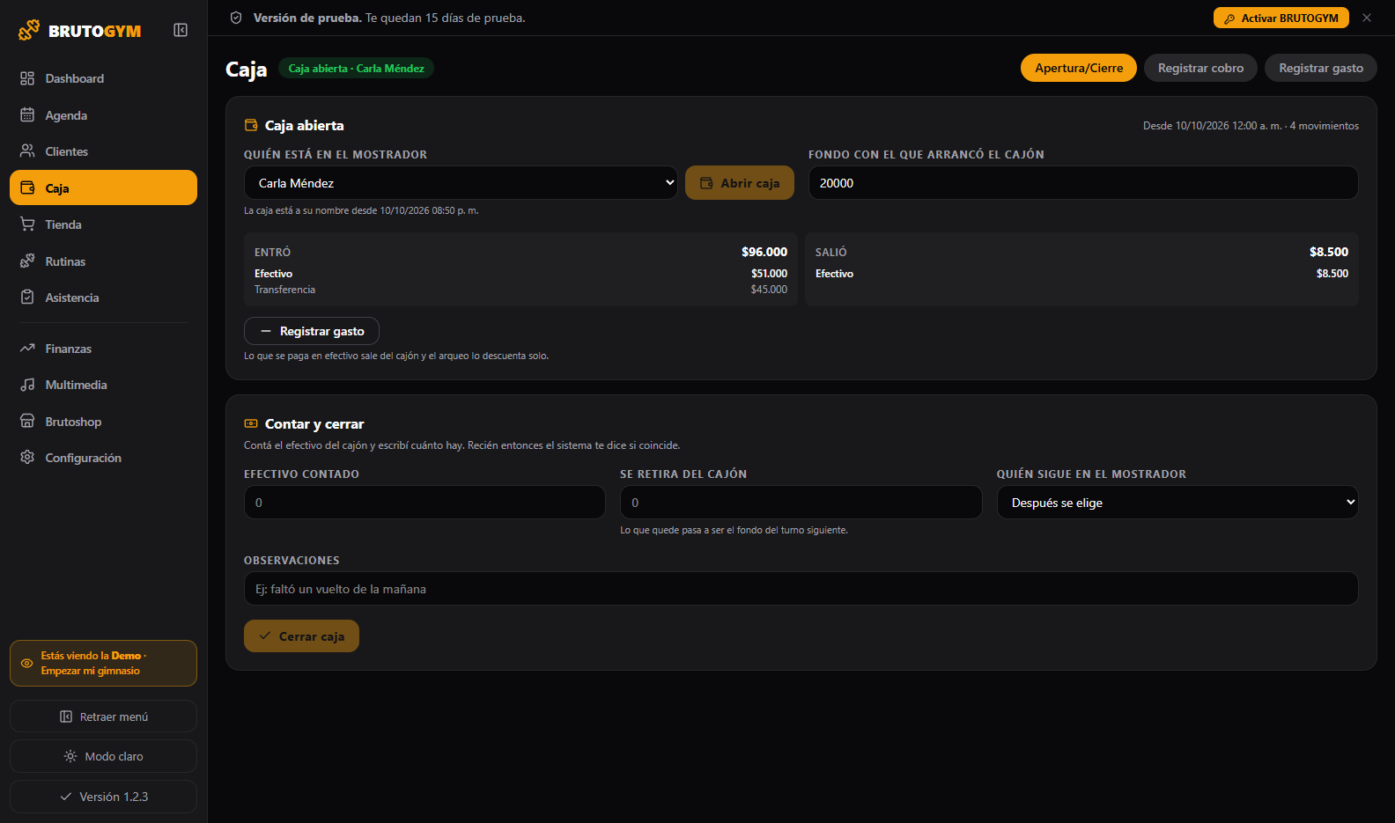Go to Dashboard in the sidebar

tap(103, 78)
